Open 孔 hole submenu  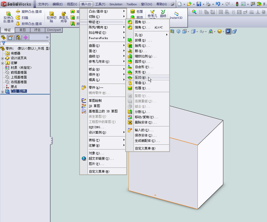point(147,35)
